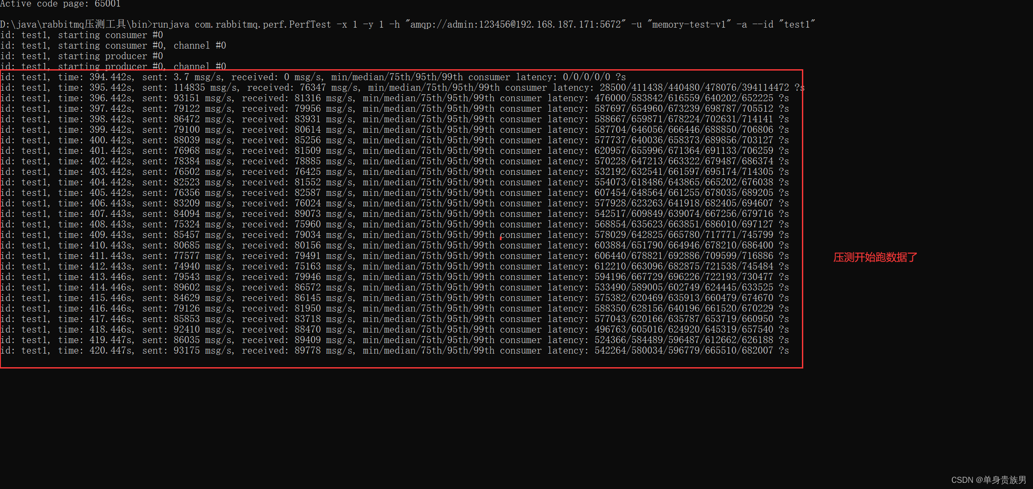This screenshot has height=489, width=1033.
Task: Select the sent value 75324 msg/s
Action: tap(203, 224)
